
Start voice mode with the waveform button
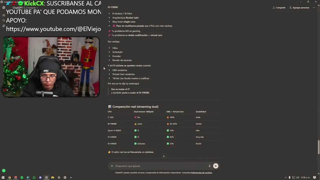(x=215, y=166)
